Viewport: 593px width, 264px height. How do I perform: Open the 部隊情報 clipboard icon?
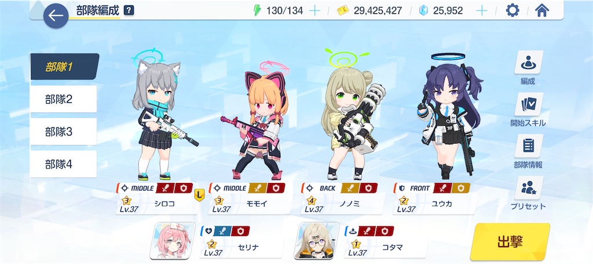(528, 146)
